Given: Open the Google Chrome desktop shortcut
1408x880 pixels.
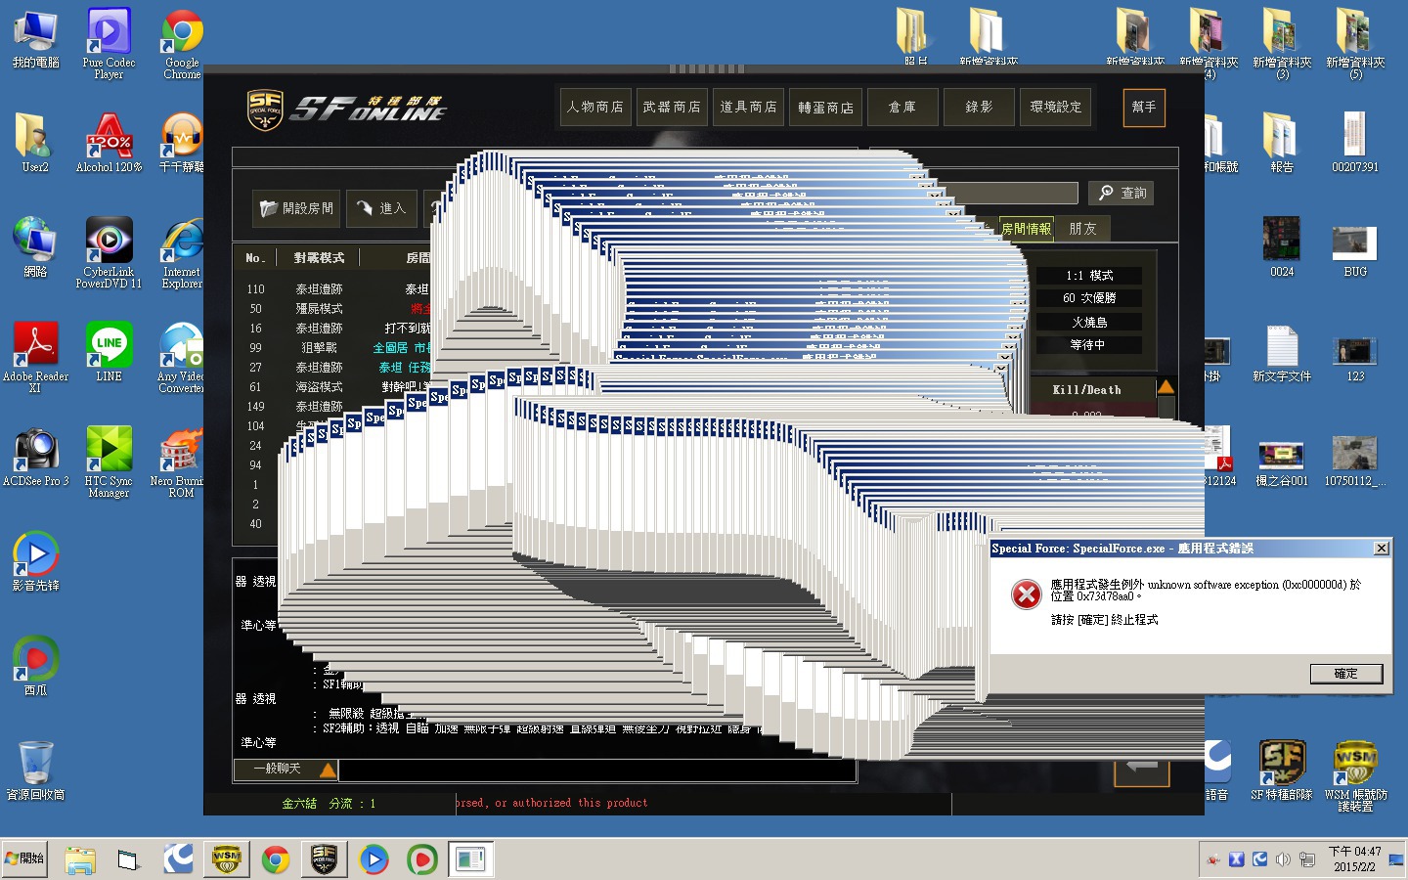Looking at the screenshot, I should (182, 43).
